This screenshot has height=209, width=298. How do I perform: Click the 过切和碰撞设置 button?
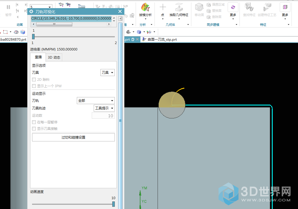[73, 137]
